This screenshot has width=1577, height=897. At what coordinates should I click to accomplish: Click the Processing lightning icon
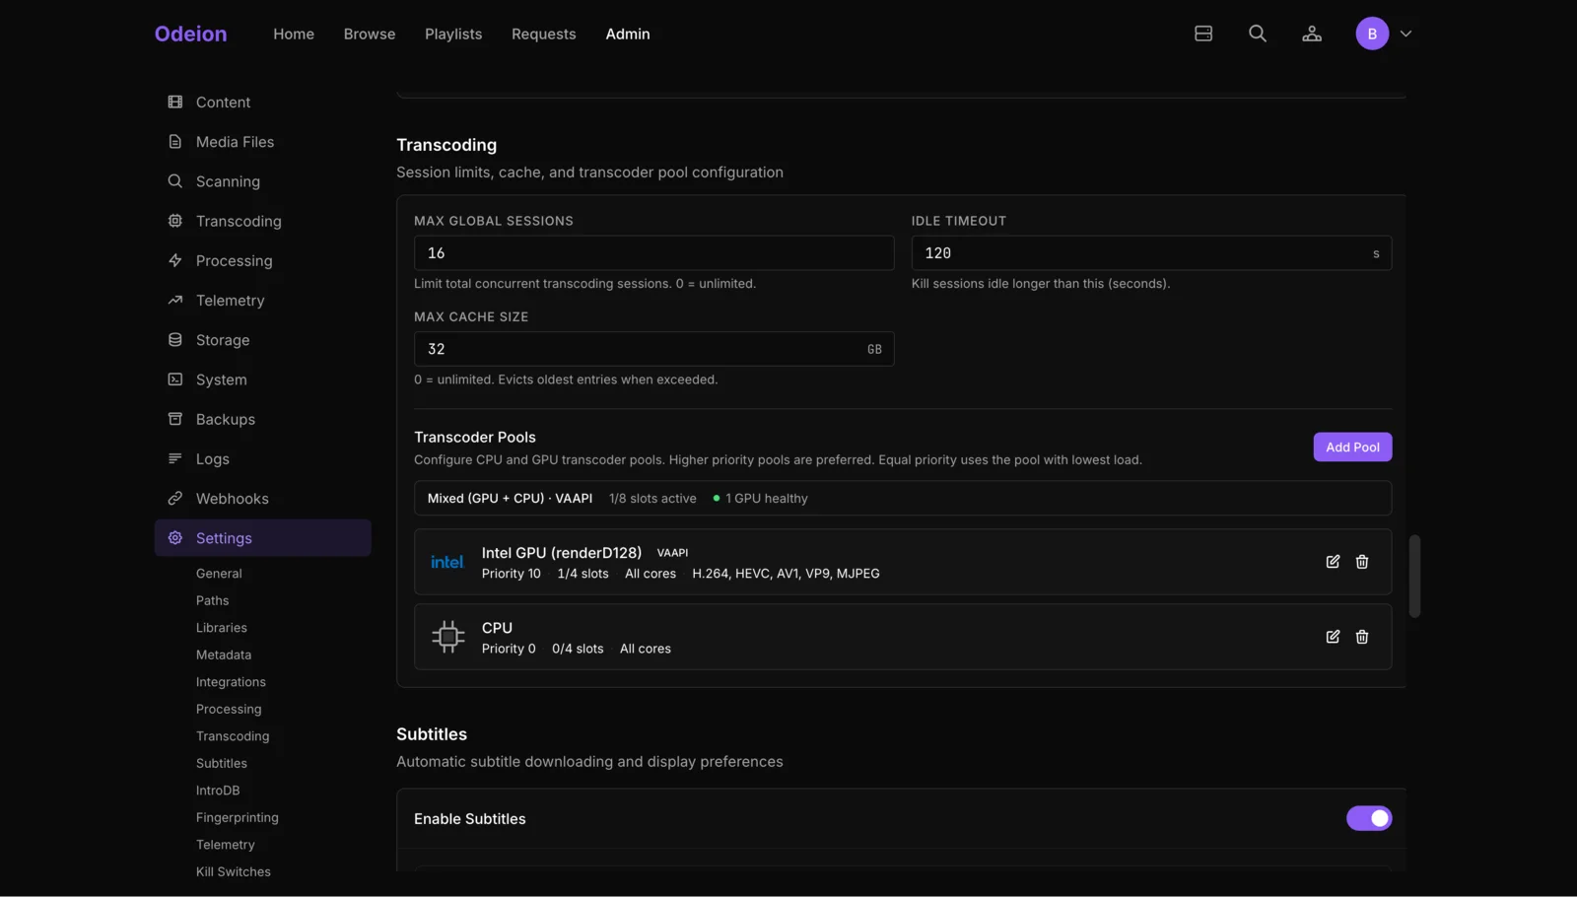(174, 260)
